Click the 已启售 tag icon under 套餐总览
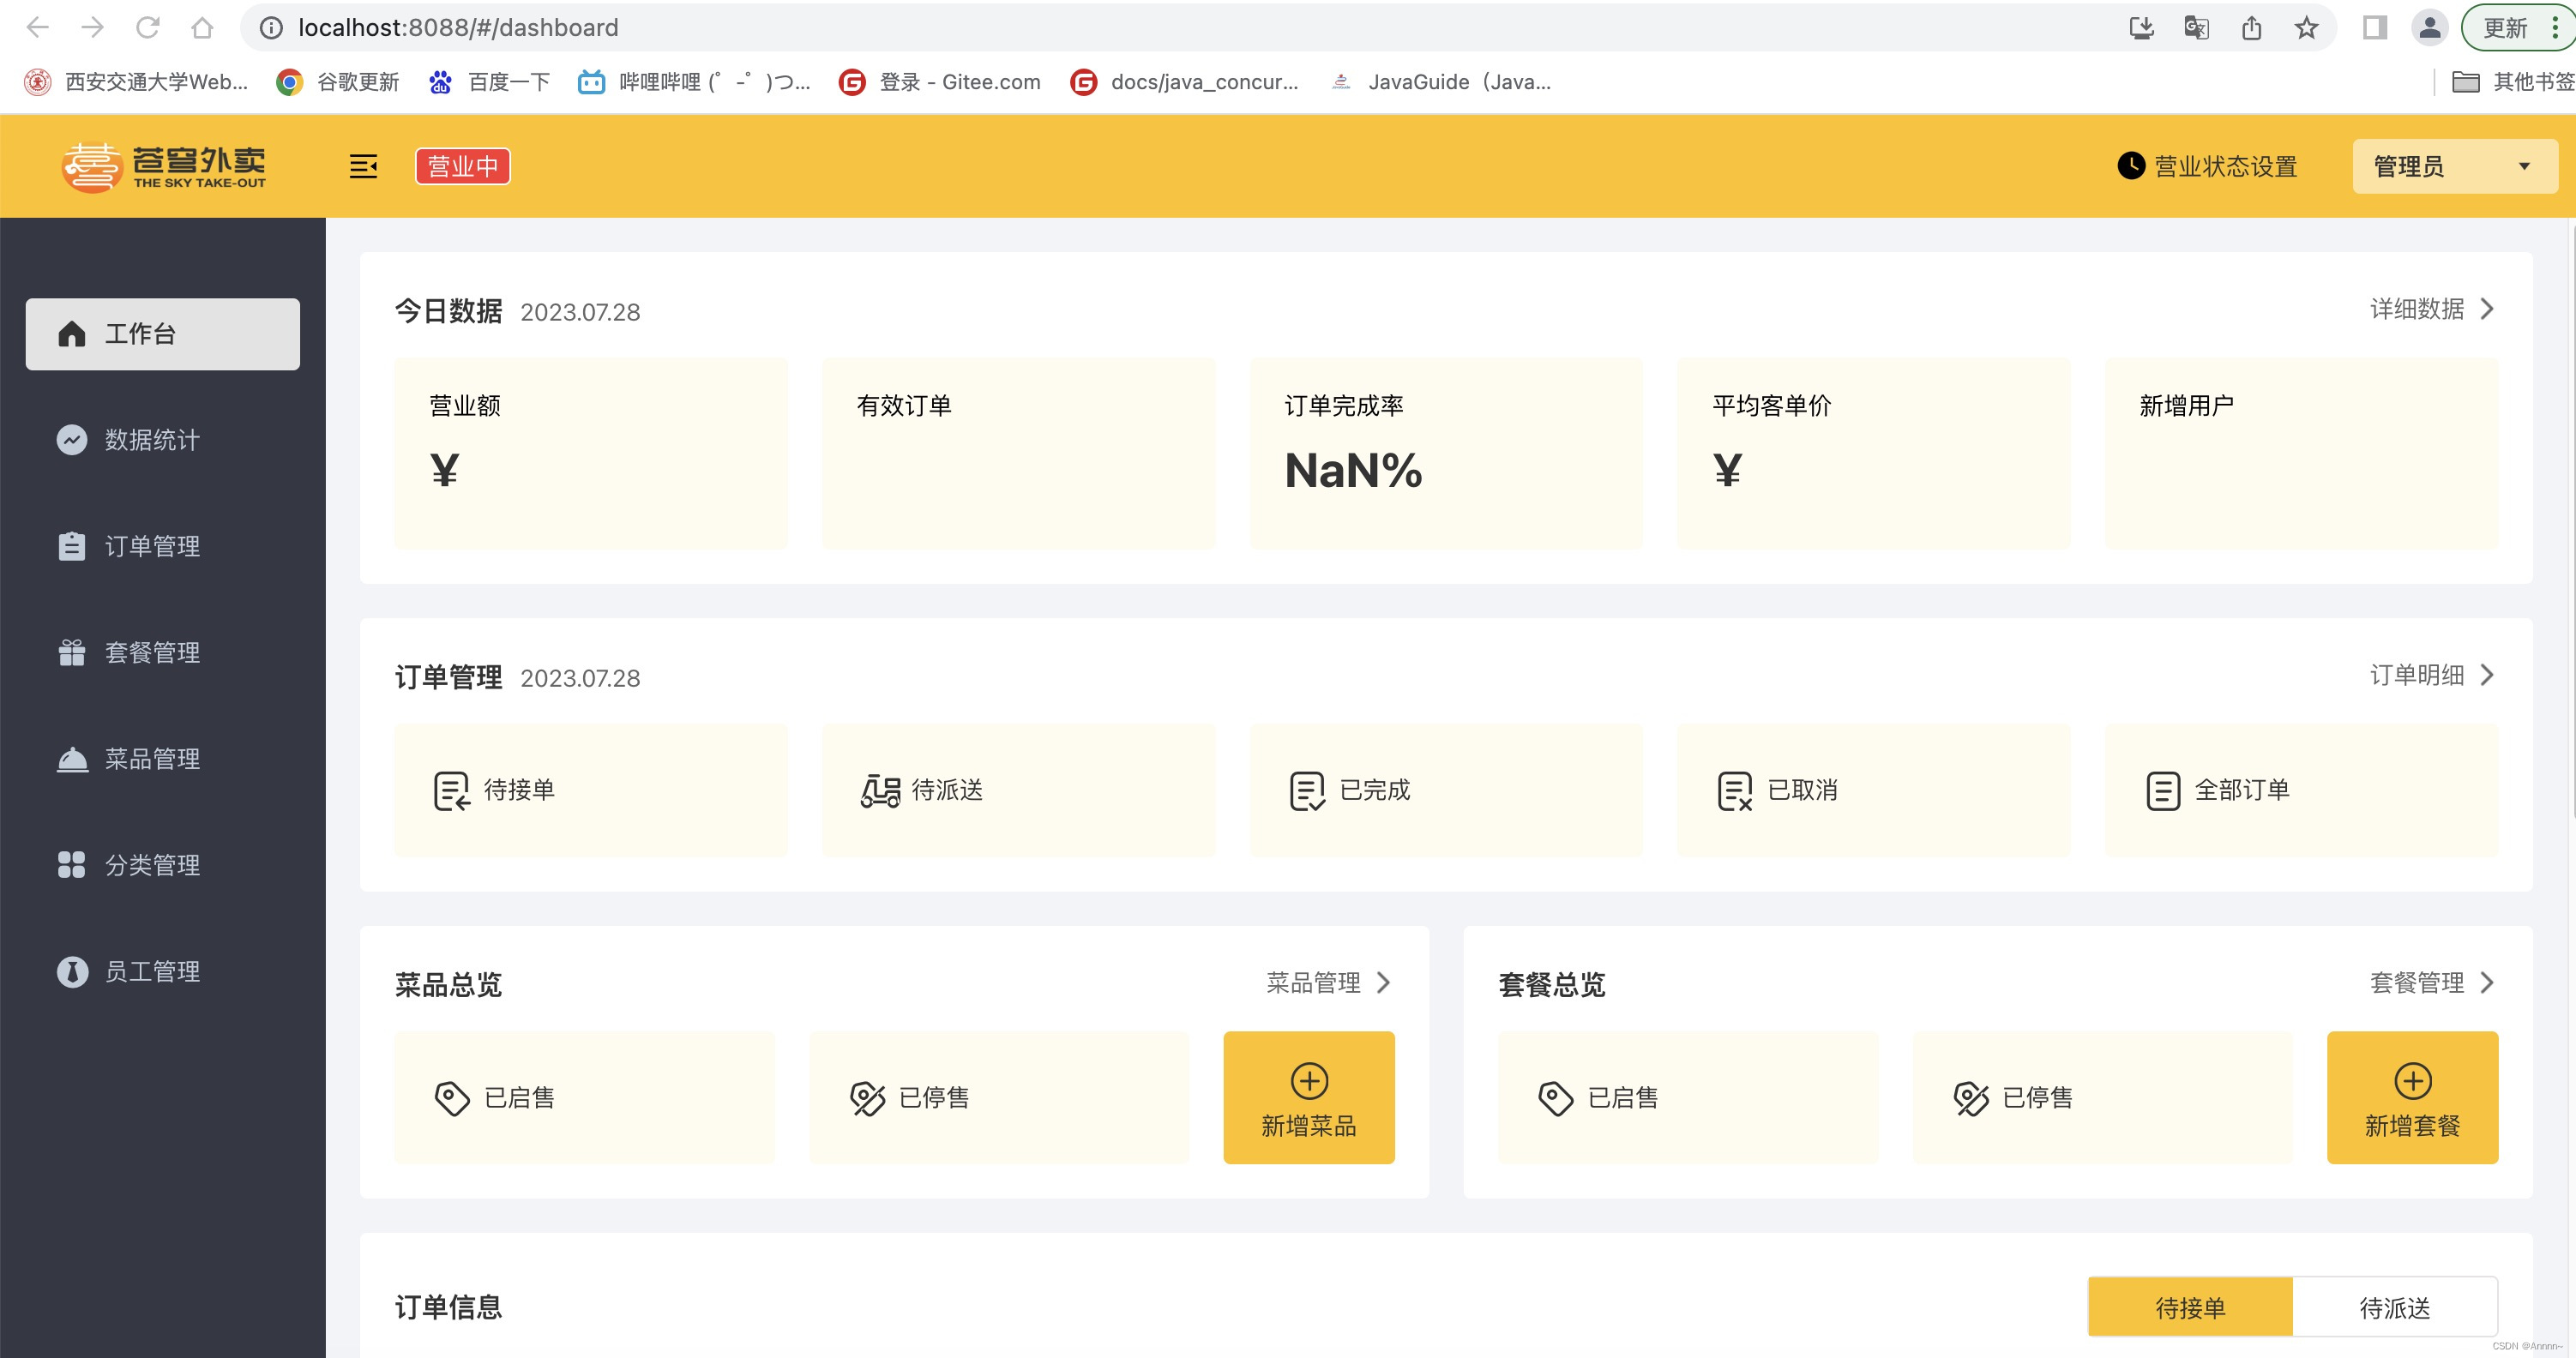This screenshot has width=2576, height=1358. point(1556,1098)
